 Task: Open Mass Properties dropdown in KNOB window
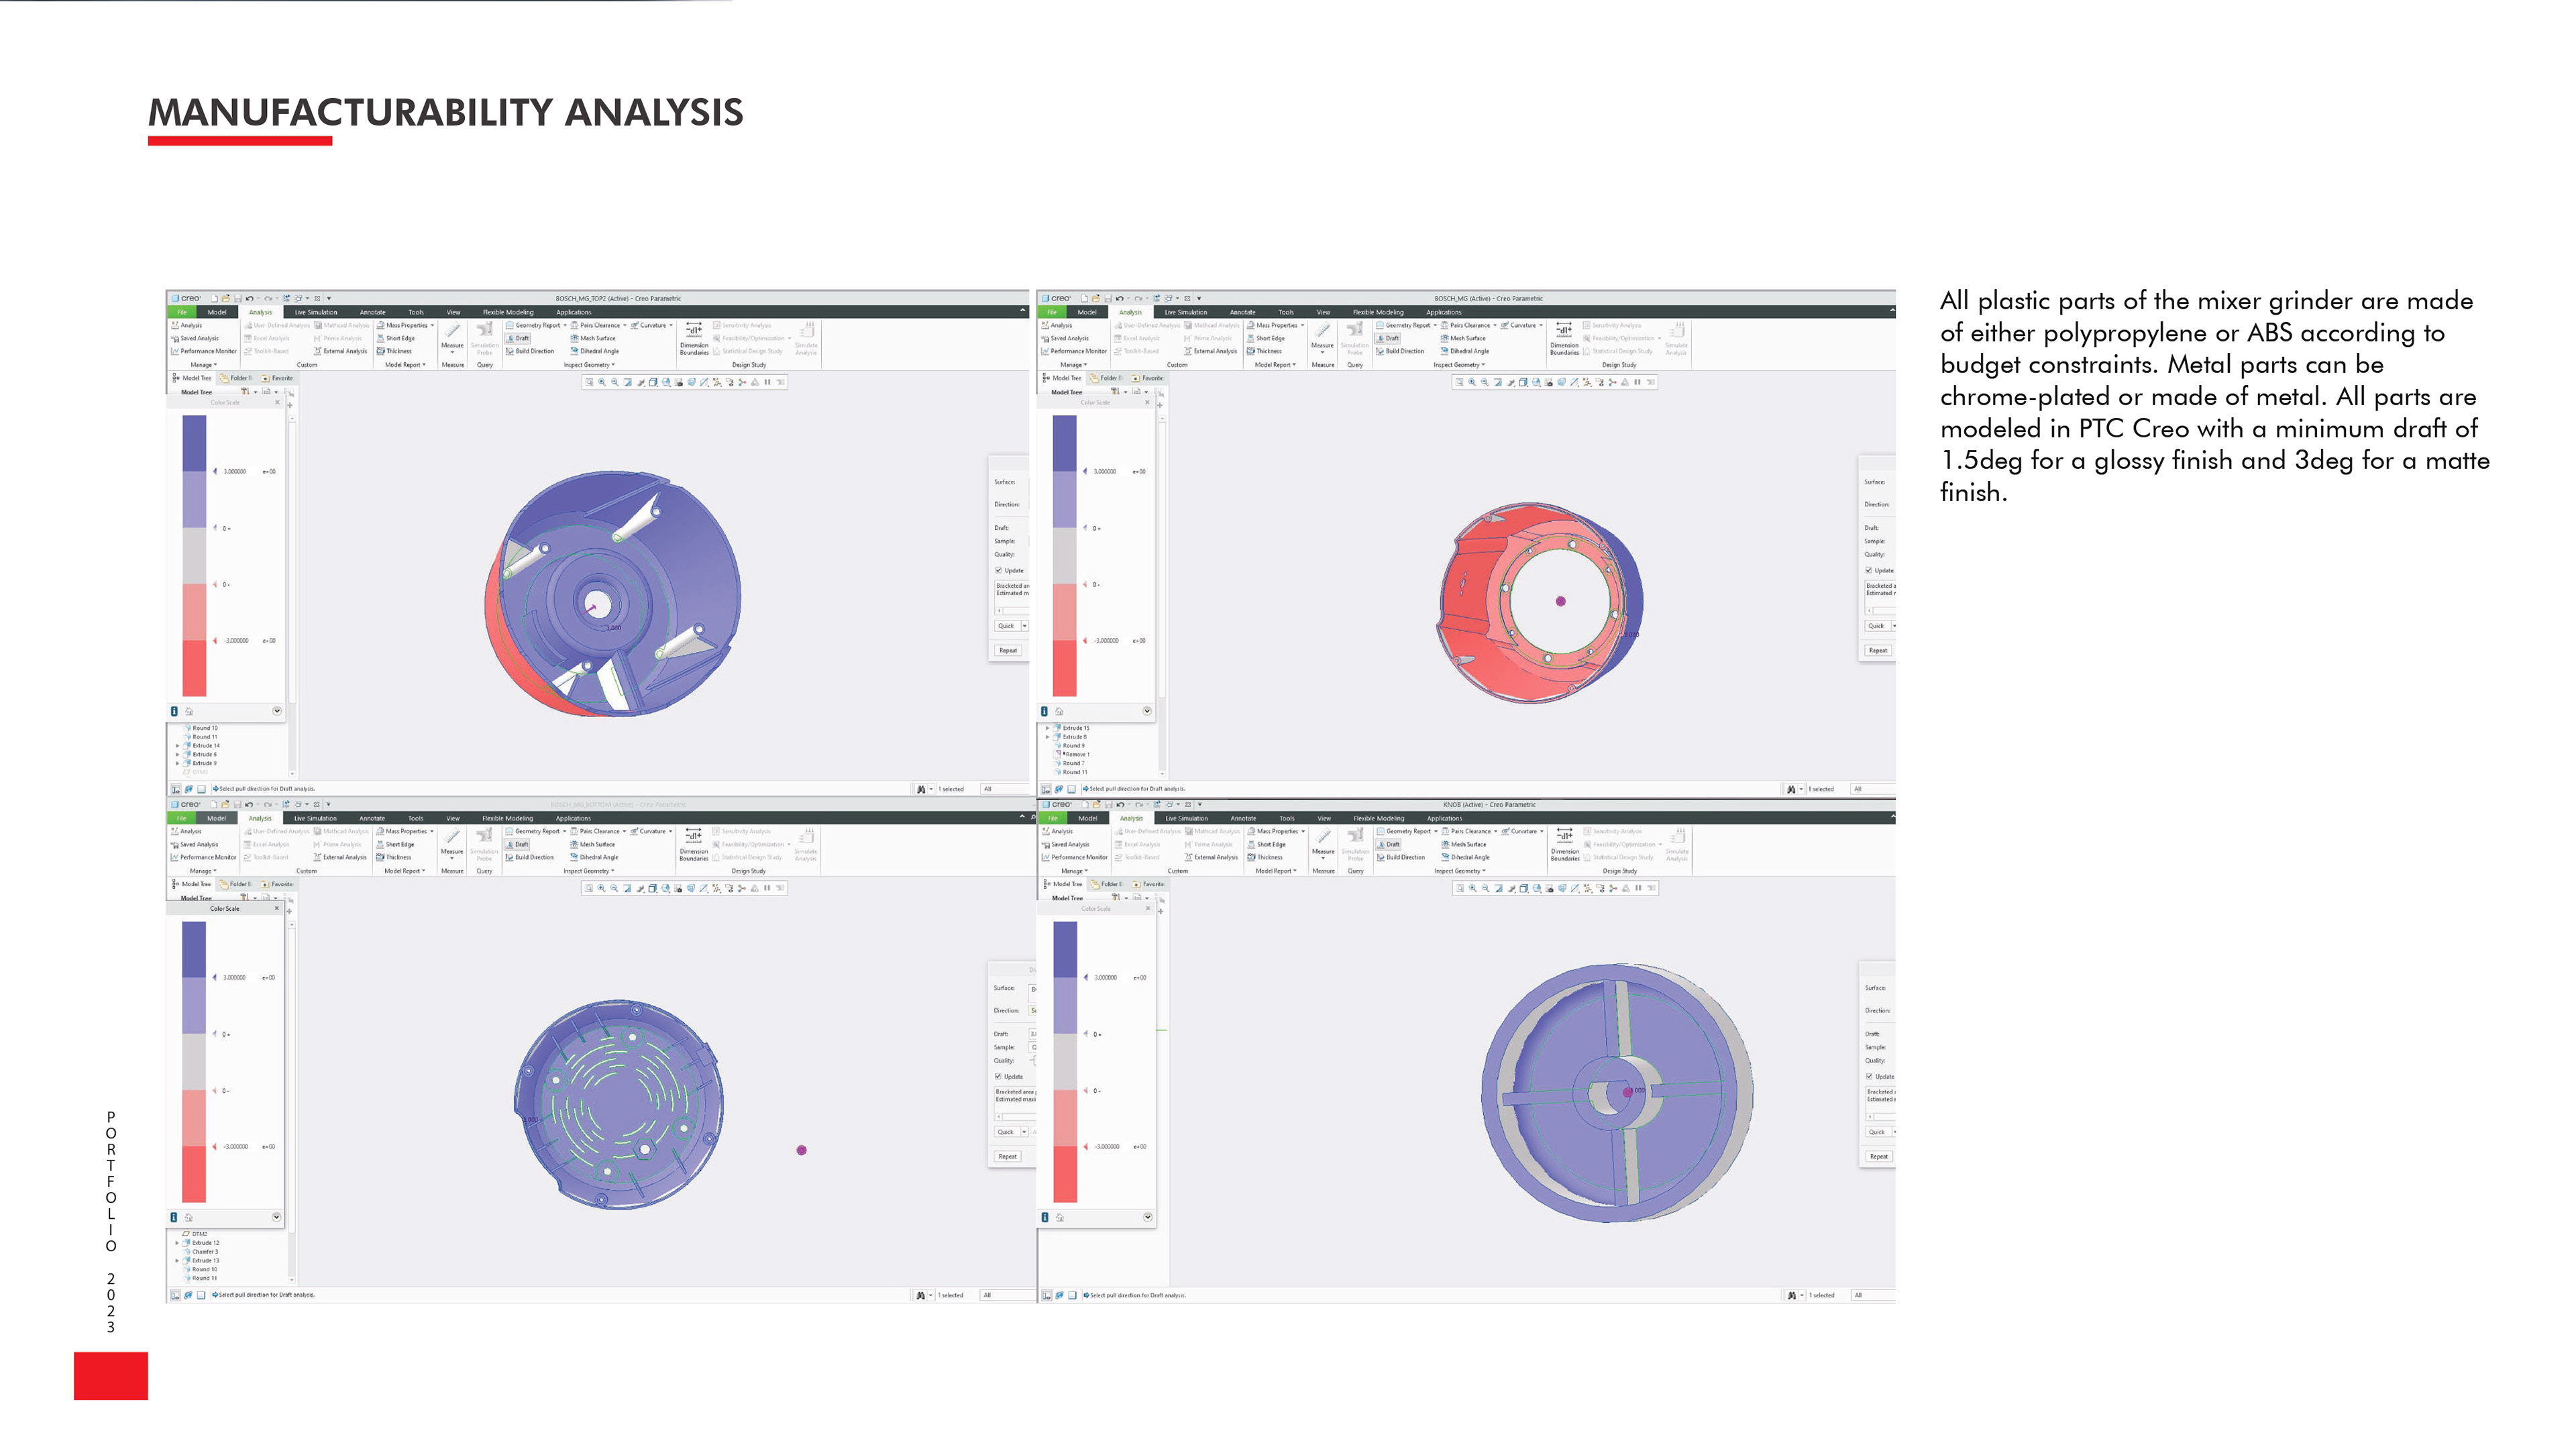click(1302, 831)
